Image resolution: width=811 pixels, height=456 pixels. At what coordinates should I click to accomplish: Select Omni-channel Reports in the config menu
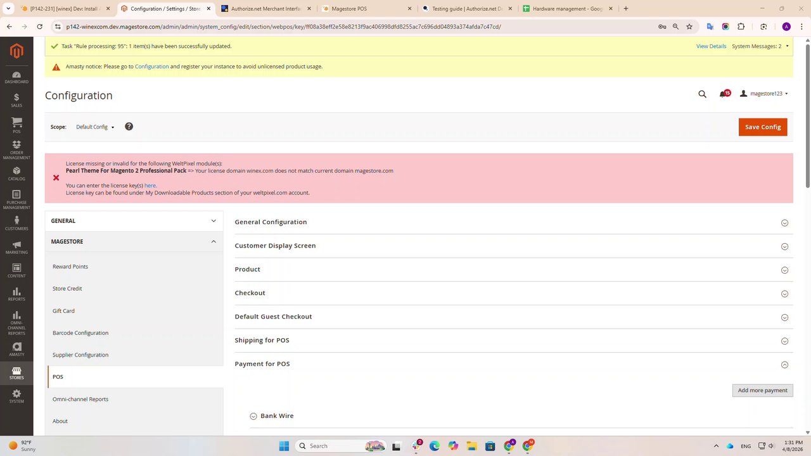(80, 399)
